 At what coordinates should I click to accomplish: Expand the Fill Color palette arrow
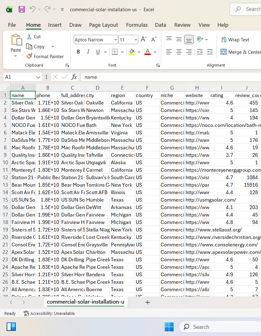click(x=139, y=52)
